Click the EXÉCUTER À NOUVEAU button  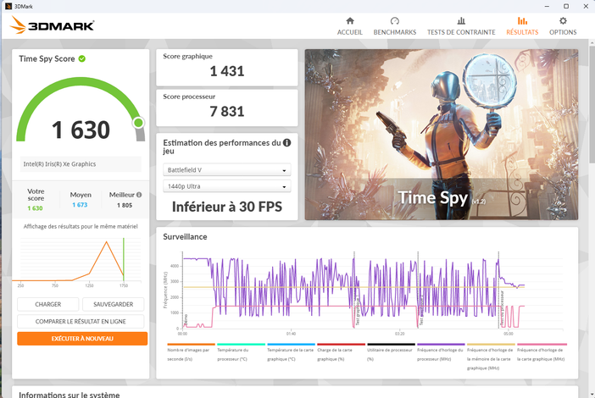[x=82, y=339]
